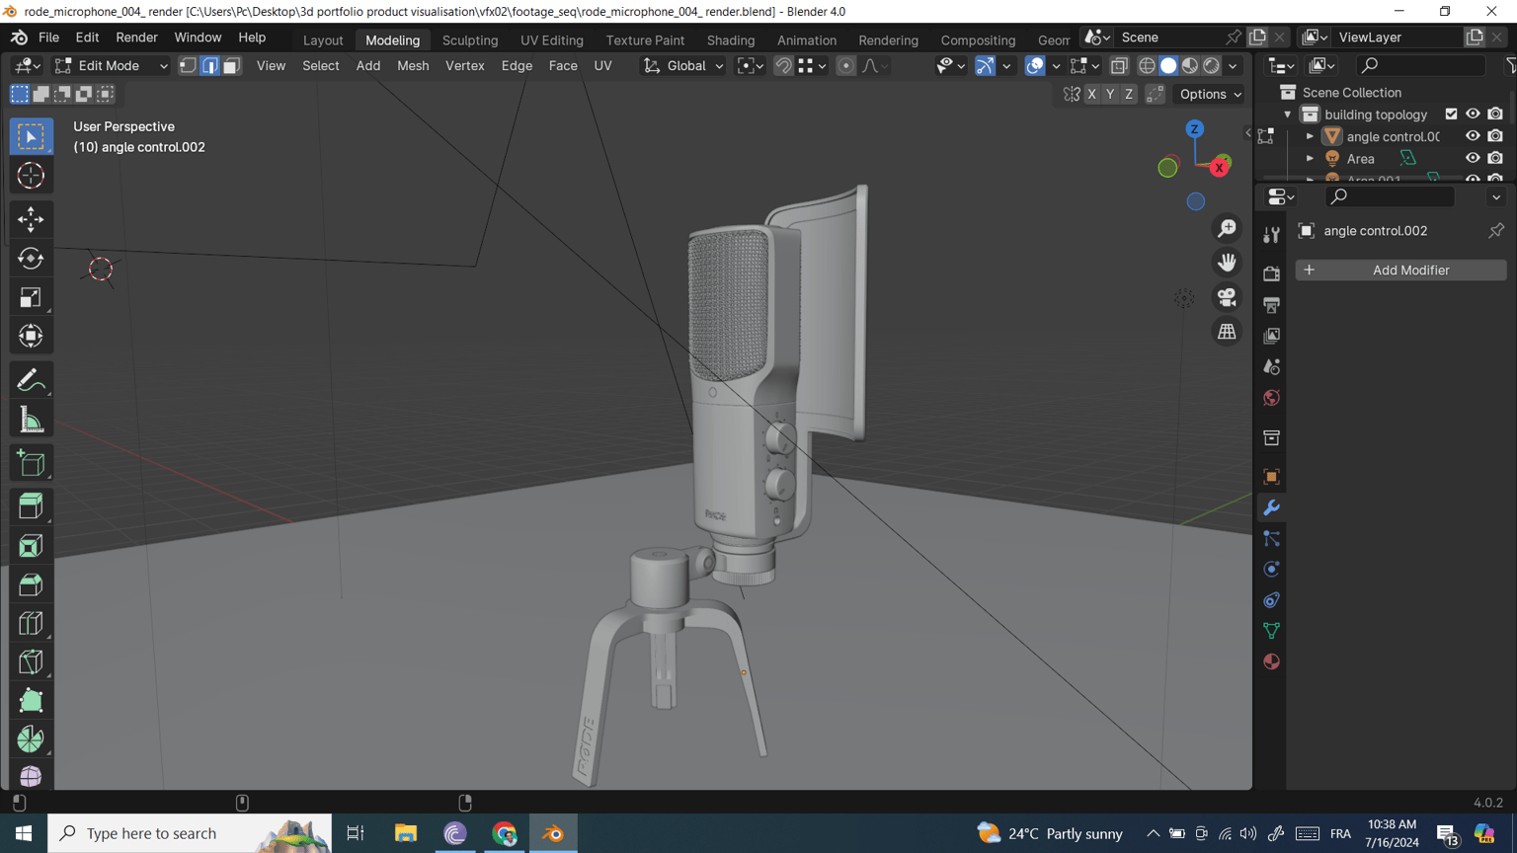
Task: Enable edge select mode
Action: [x=209, y=66]
